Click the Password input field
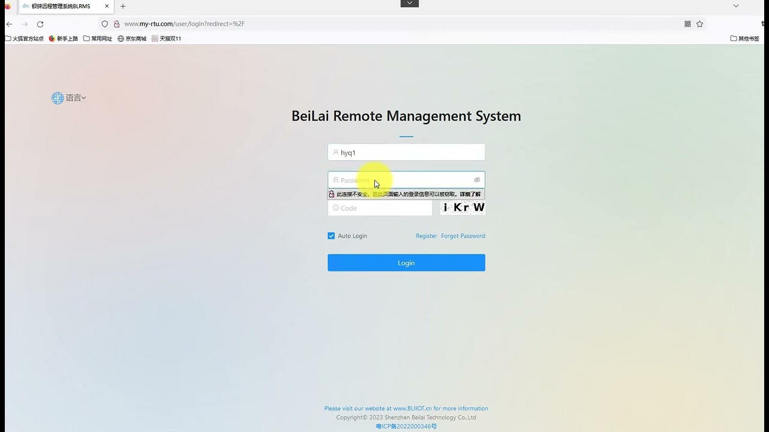769x432 pixels. click(406, 180)
